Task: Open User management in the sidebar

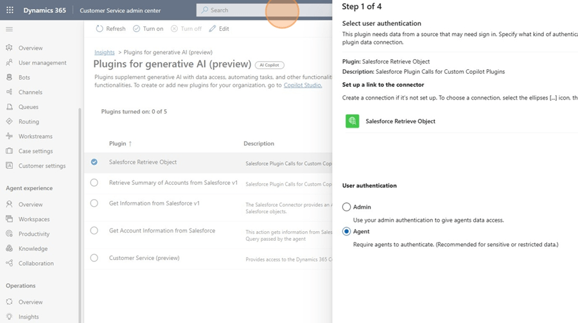Action: (42, 63)
